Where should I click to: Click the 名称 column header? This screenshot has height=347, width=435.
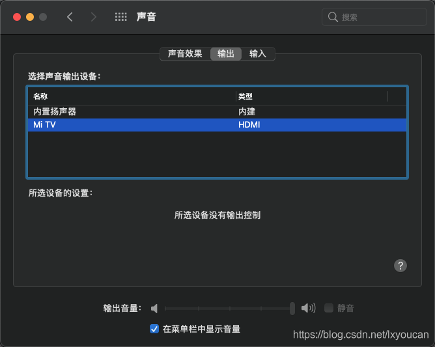[x=132, y=96]
